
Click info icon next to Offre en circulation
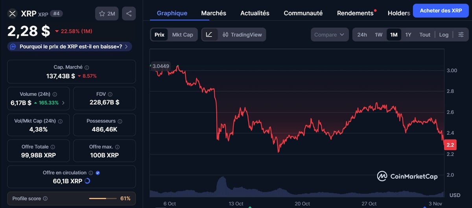pos(91,173)
